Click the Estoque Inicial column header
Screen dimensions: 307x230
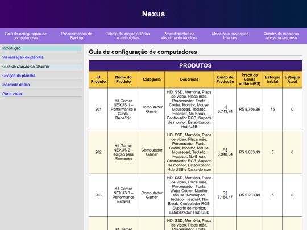[272, 80]
